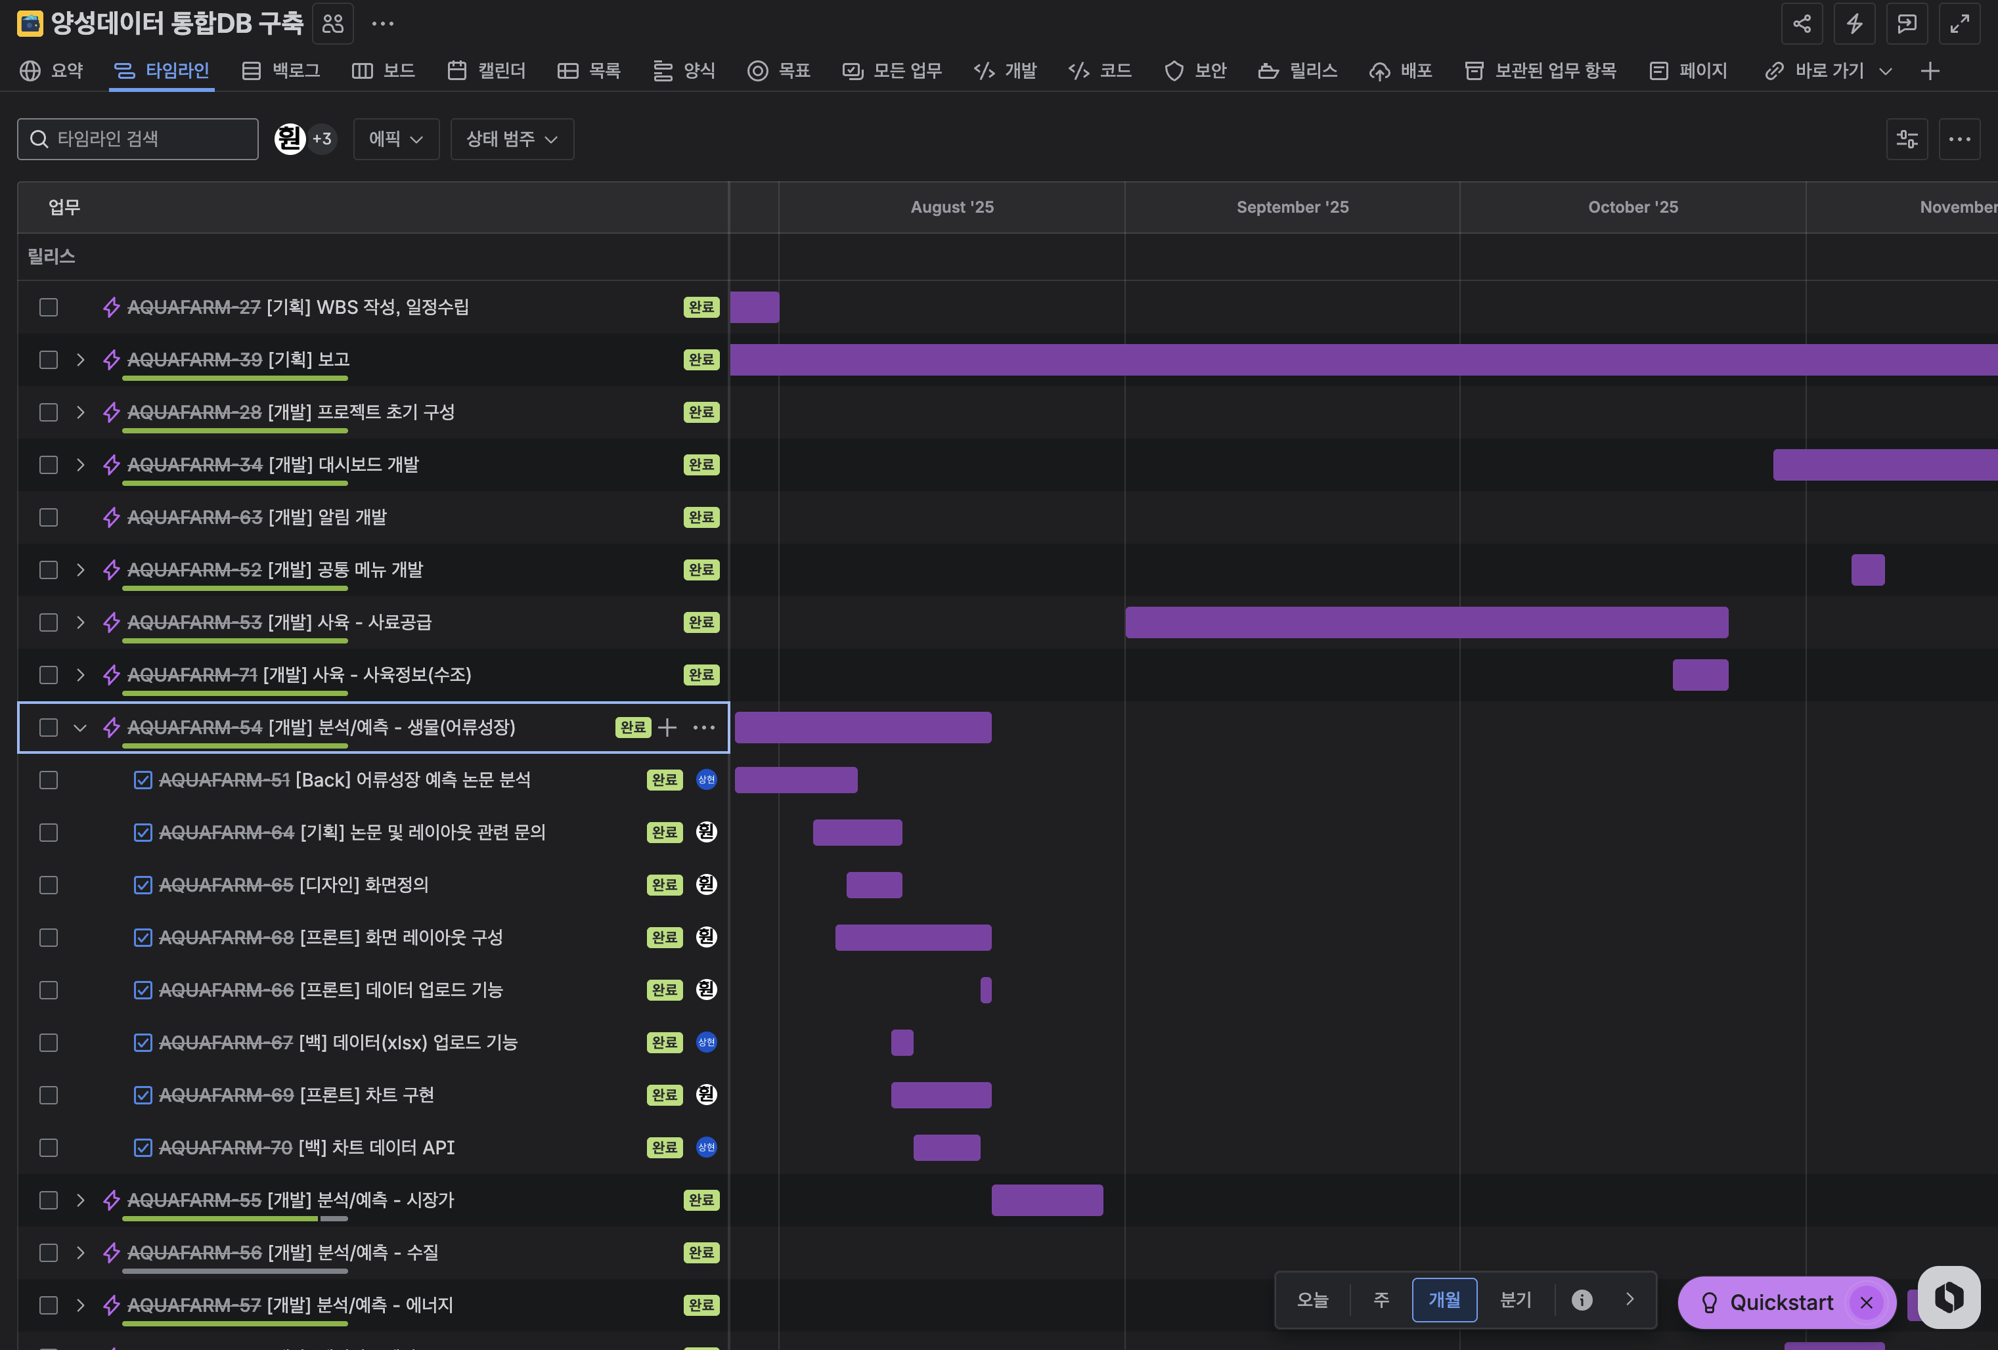Click the 타임라인 검색 search field

(x=137, y=139)
